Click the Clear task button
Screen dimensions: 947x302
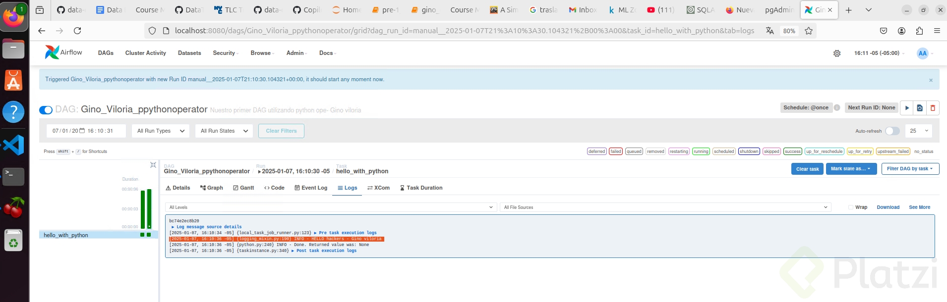(x=807, y=169)
